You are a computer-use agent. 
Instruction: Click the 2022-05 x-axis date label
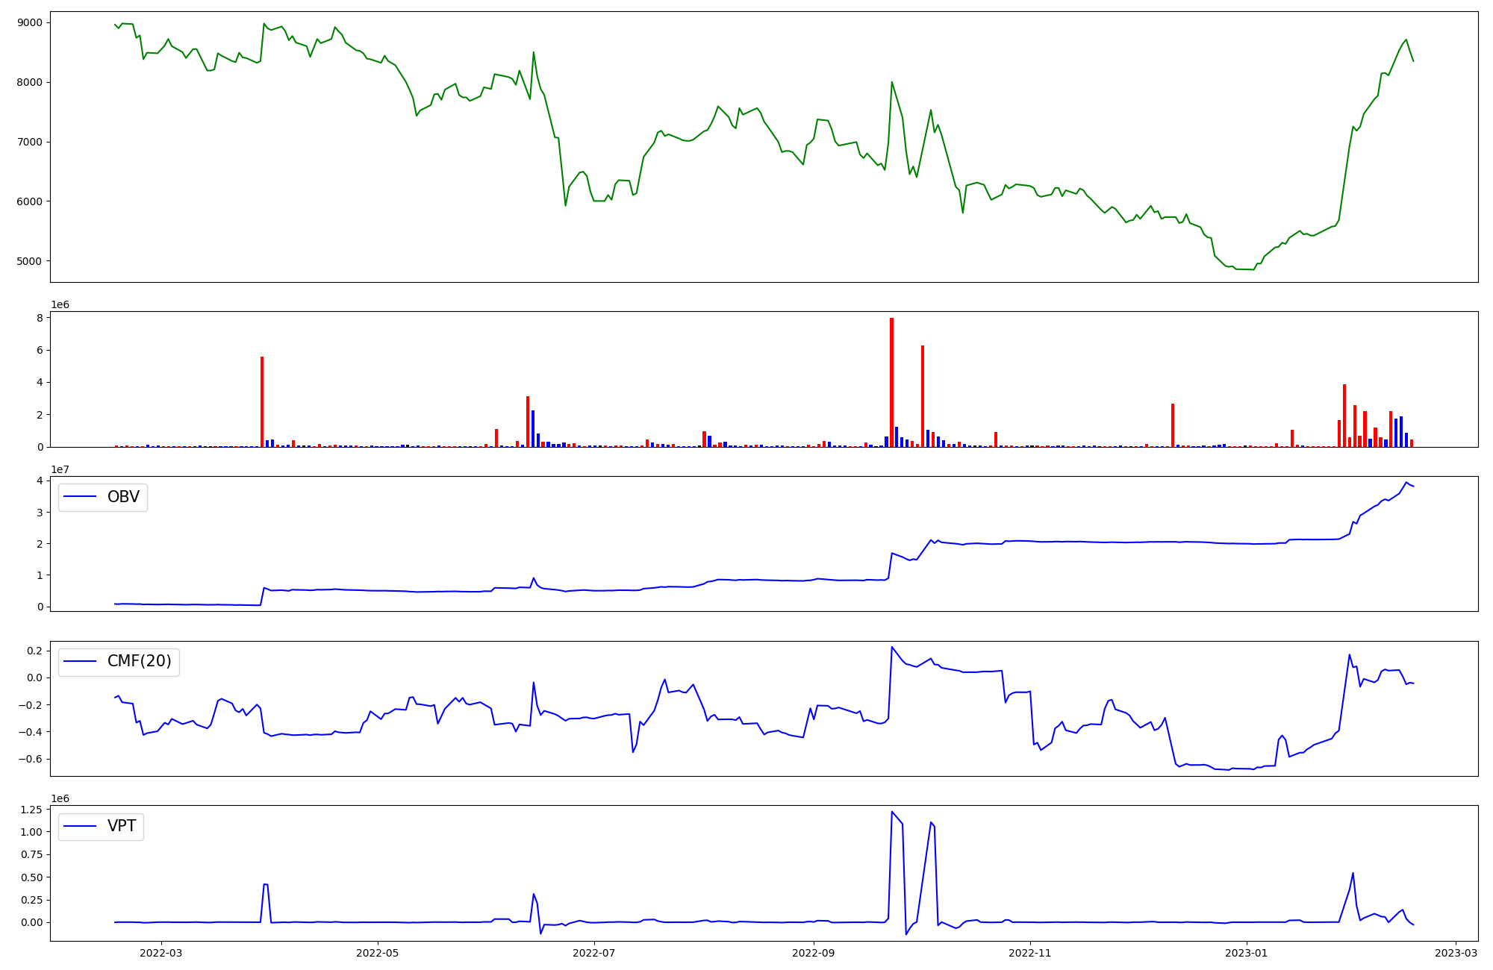(377, 952)
